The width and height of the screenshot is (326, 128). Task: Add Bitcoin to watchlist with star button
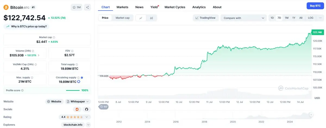[76, 7]
